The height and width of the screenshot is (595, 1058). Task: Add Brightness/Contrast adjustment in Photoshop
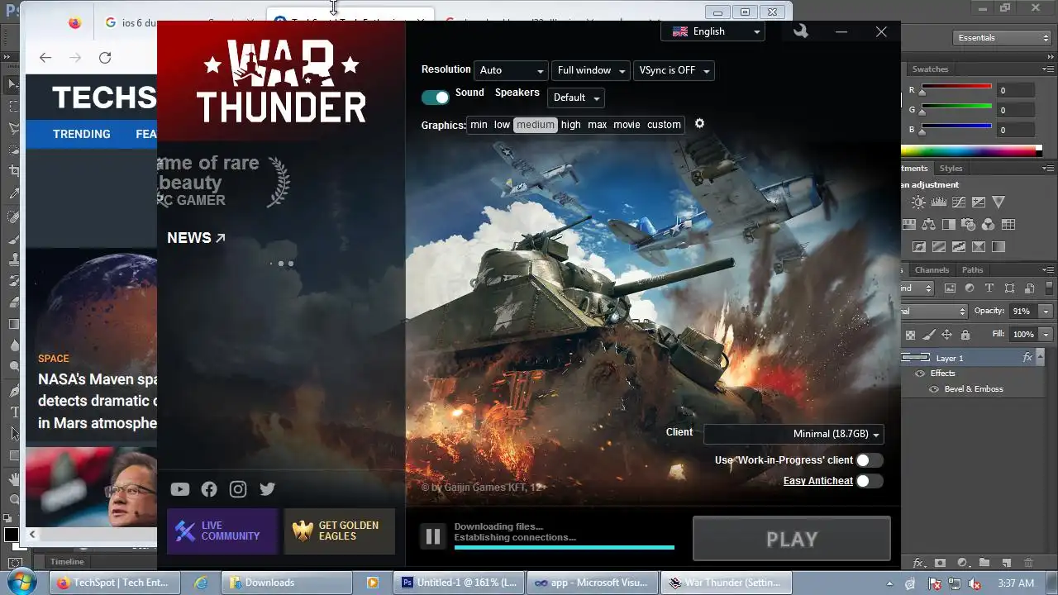point(919,202)
